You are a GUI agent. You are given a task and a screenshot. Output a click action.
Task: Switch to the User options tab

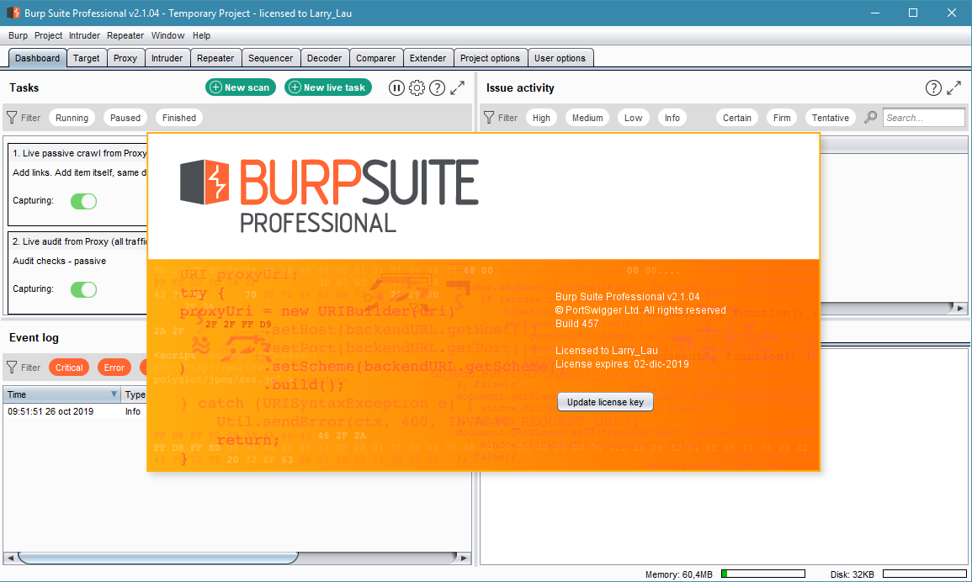coord(560,58)
